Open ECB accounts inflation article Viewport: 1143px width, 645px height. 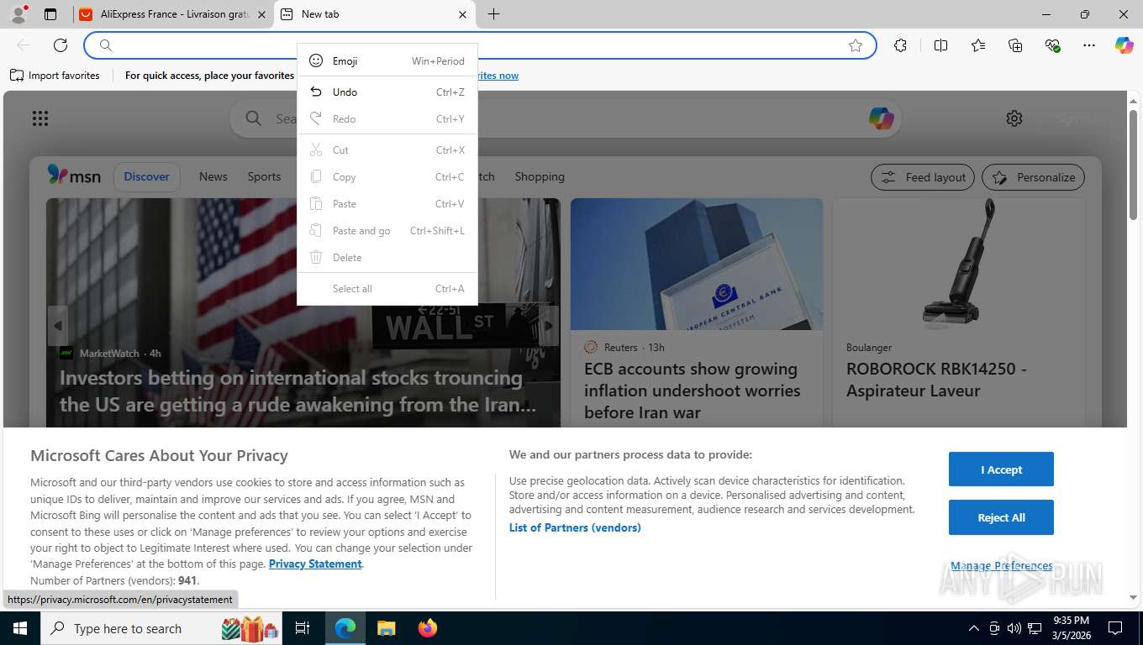pos(693,391)
